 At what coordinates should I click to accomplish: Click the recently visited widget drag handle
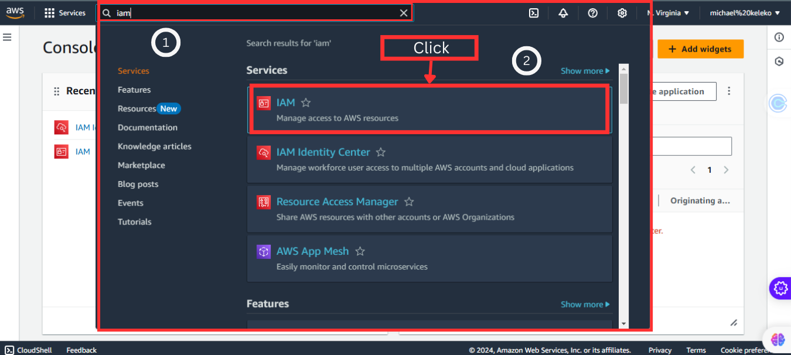[x=57, y=91]
